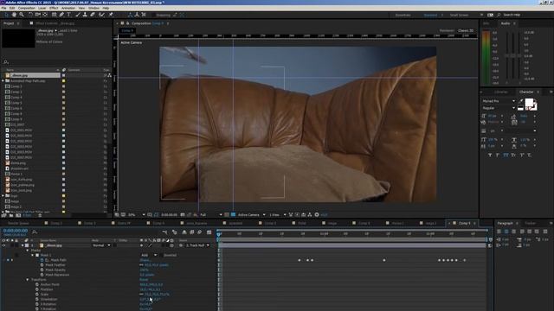The width and height of the screenshot is (554, 311).
Task: Select the Eraser tool
Action: pos(93,15)
